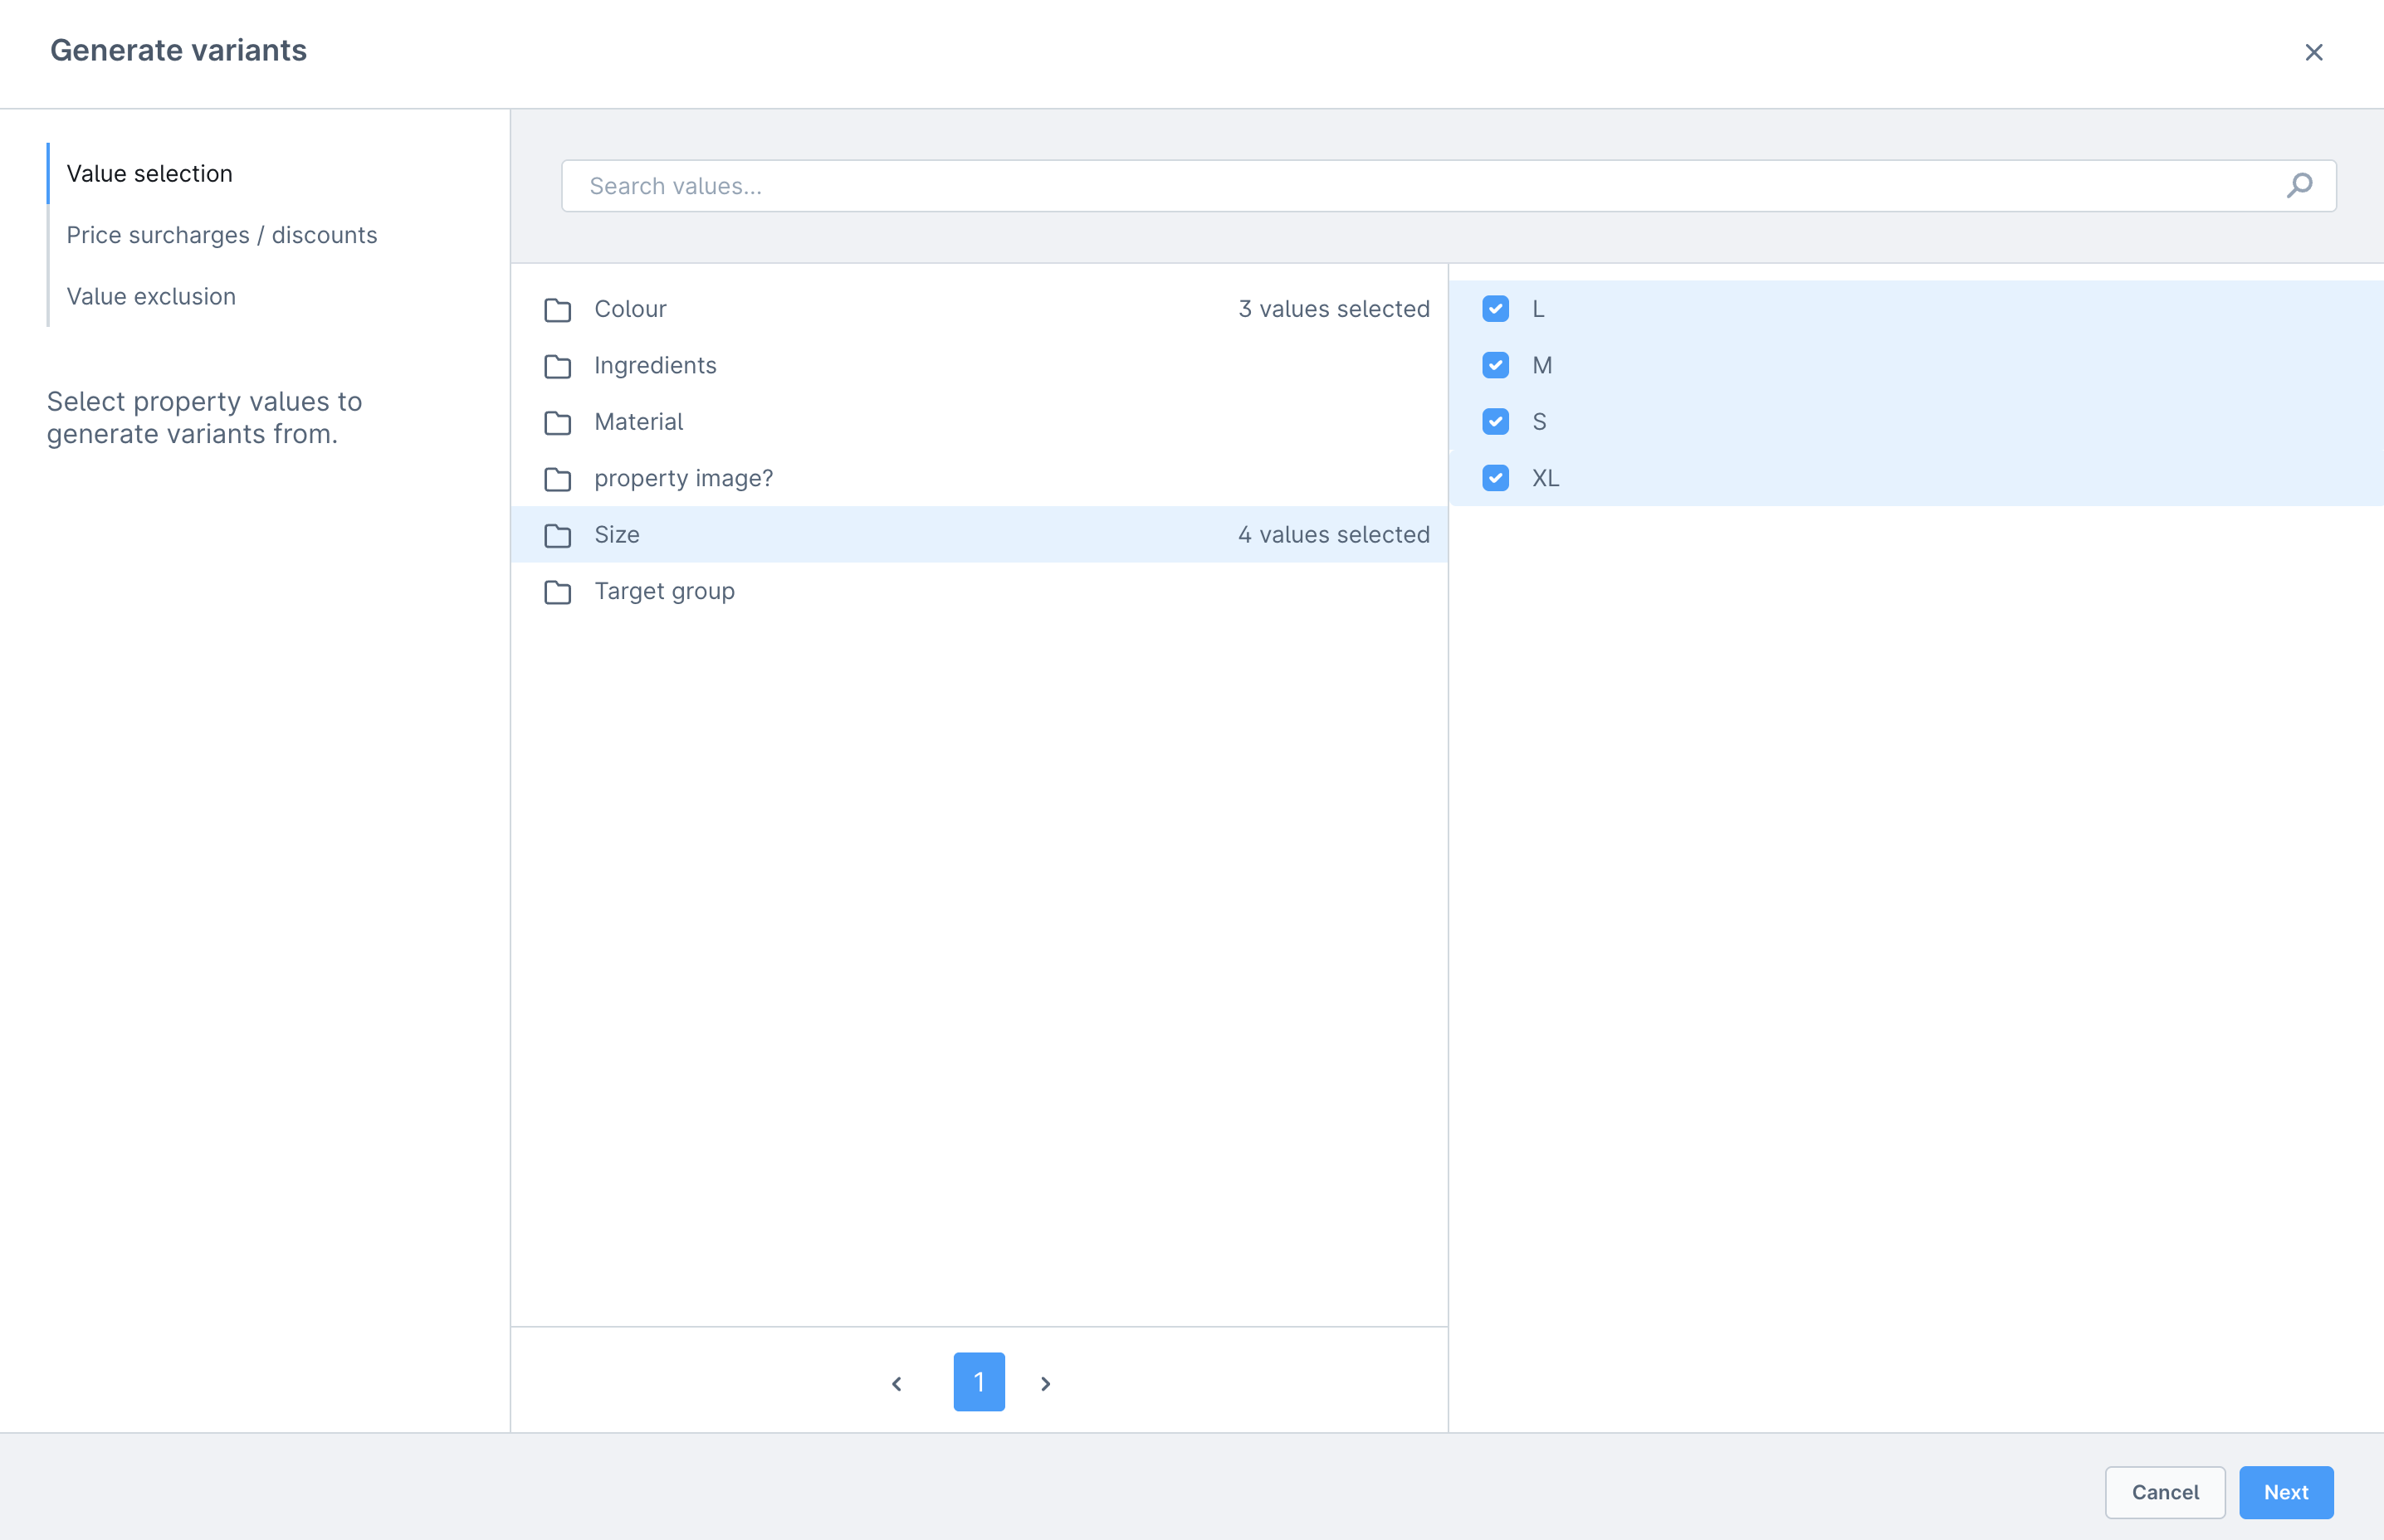Click the Size folder icon
The height and width of the screenshot is (1540, 2384).
click(557, 536)
